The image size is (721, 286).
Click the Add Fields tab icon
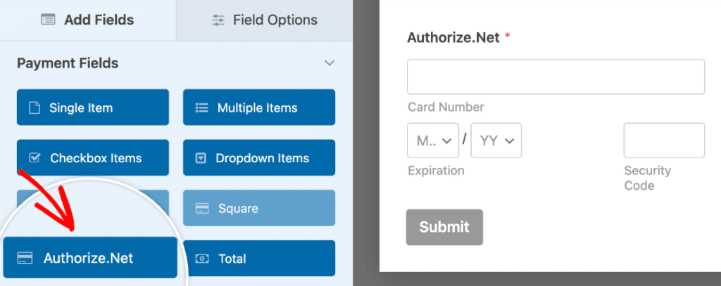(48, 20)
